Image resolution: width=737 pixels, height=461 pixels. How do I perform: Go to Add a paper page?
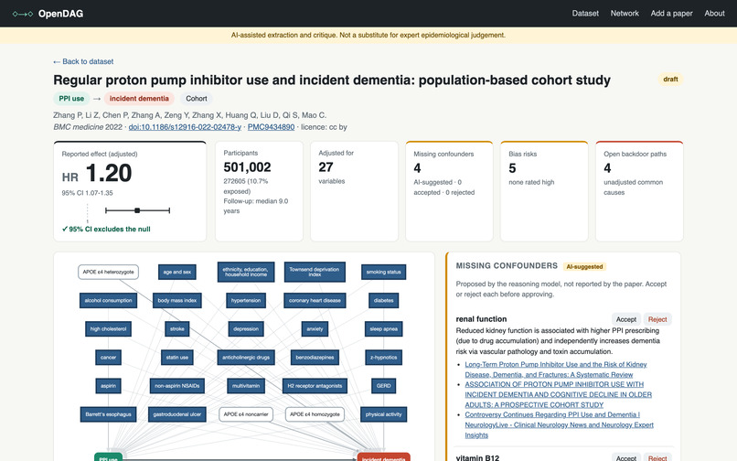click(x=671, y=13)
